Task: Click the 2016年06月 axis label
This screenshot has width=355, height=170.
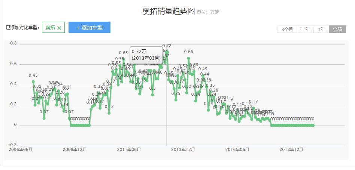Action: [237, 149]
